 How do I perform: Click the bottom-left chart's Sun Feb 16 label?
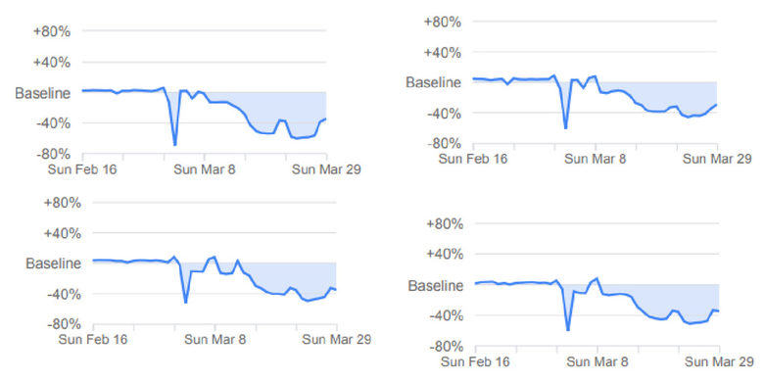[x=93, y=340]
